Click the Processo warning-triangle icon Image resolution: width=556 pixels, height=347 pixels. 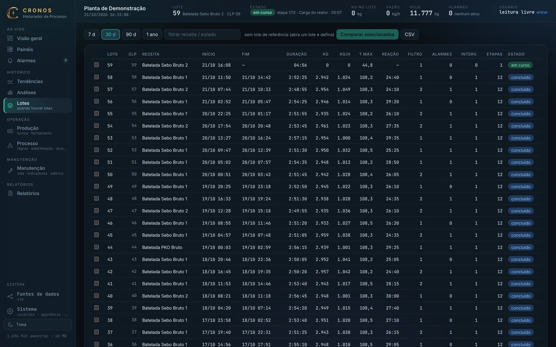10,145
